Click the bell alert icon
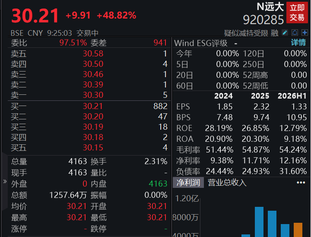311x237 pixels. point(295,32)
